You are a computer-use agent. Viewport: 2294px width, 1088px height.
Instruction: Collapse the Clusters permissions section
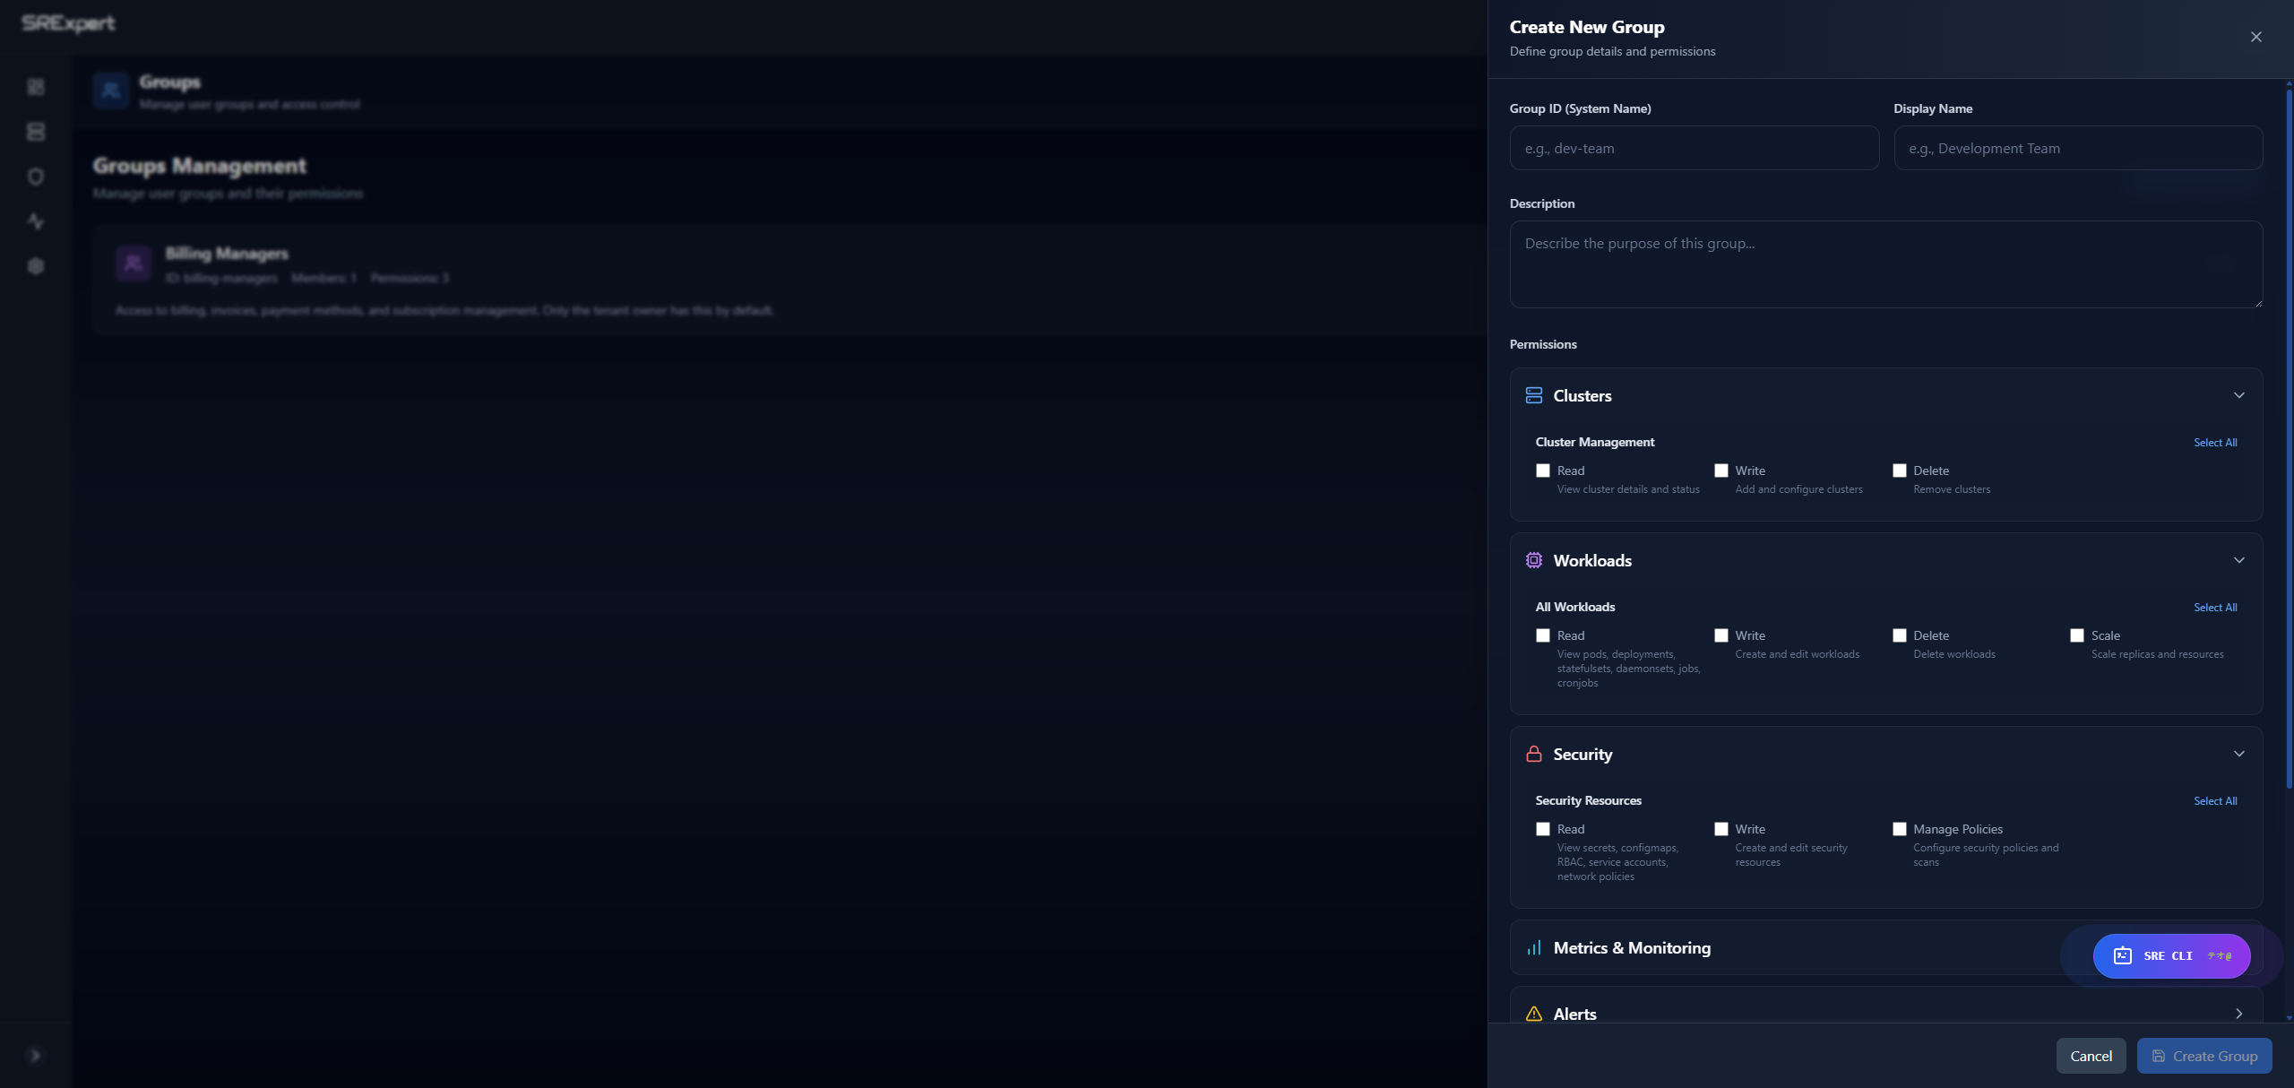click(x=2239, y=394)
